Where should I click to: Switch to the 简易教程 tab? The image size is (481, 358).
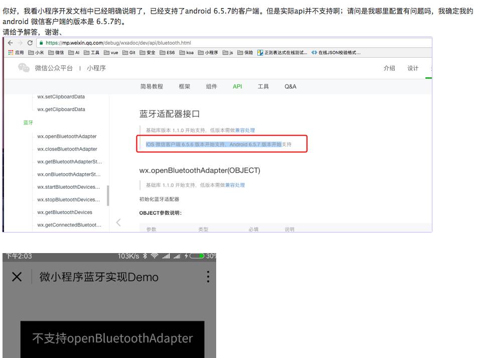click(x=151, y=86)
